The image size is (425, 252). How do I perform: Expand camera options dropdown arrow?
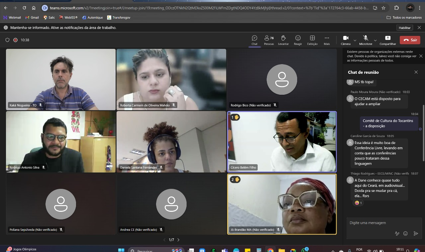[x=355, y=40]
